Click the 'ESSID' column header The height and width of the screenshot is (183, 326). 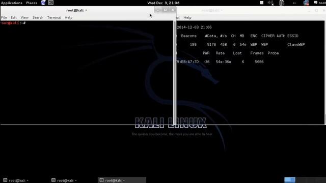click(x=293, y=36)
